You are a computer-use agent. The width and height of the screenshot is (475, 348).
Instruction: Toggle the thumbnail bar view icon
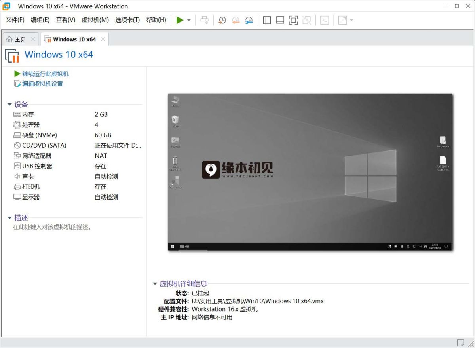pos(280,20)
